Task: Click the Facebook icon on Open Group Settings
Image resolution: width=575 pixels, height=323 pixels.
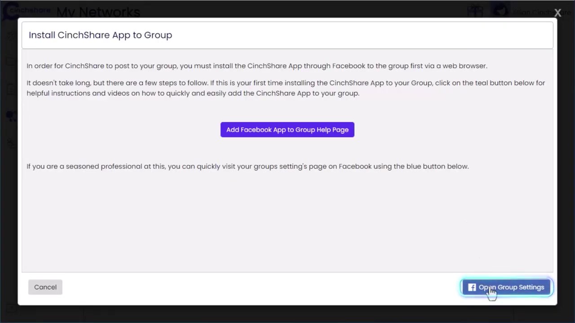Action: (472, 287)
